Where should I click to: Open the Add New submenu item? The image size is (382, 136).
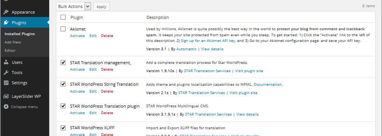click(12, 42)
